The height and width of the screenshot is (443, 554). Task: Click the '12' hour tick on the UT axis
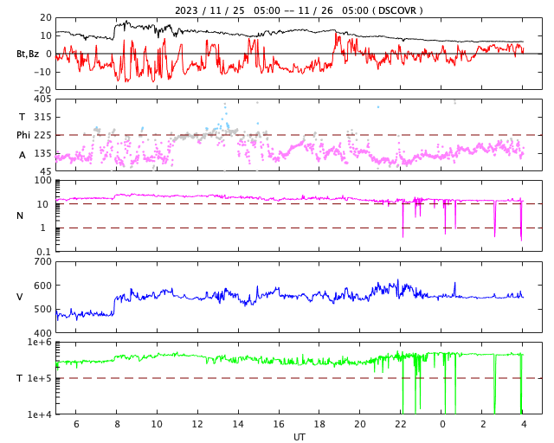point(197,424)
